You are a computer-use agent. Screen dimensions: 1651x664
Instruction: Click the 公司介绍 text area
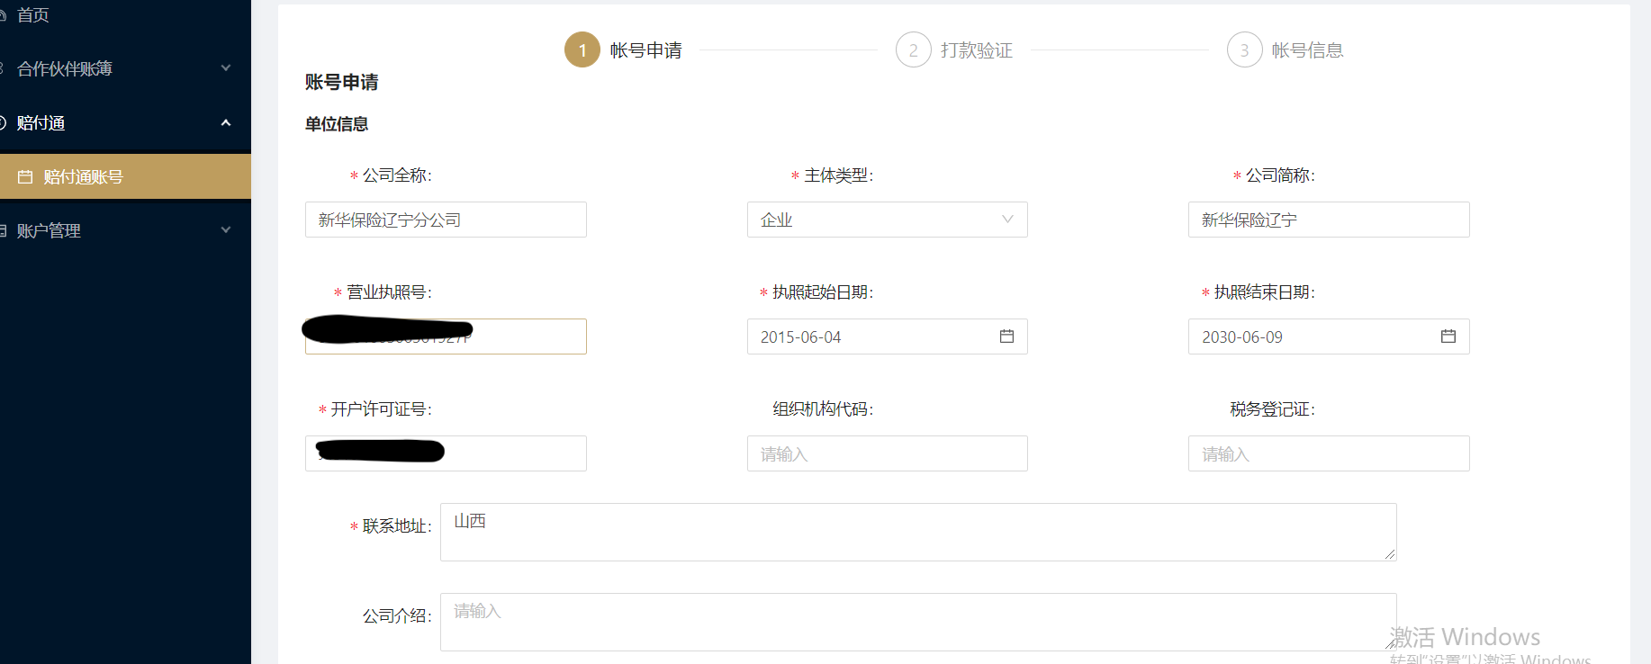tap(918, 622)
